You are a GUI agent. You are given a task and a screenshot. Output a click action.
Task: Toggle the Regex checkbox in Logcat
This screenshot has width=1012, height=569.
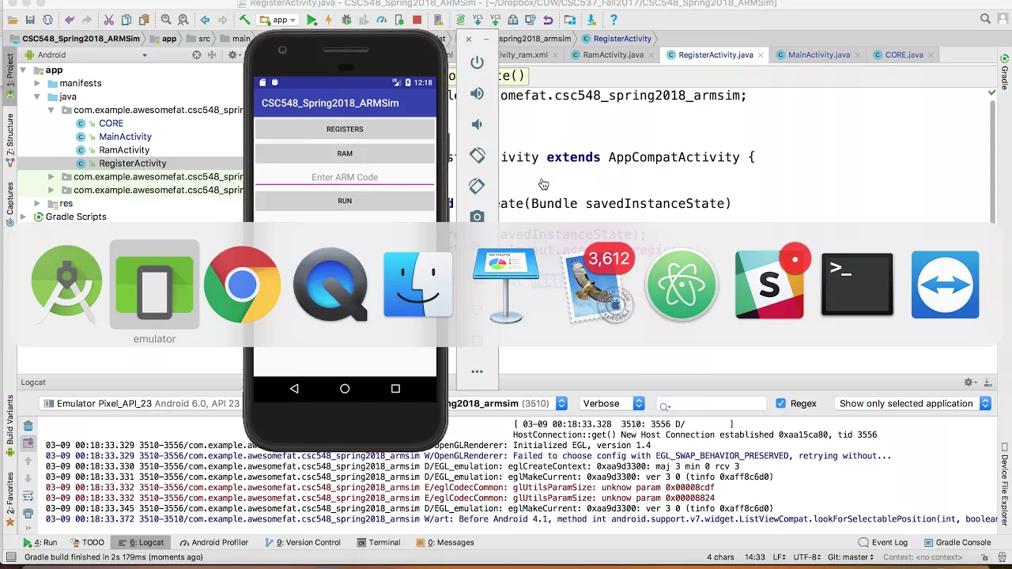781,403
